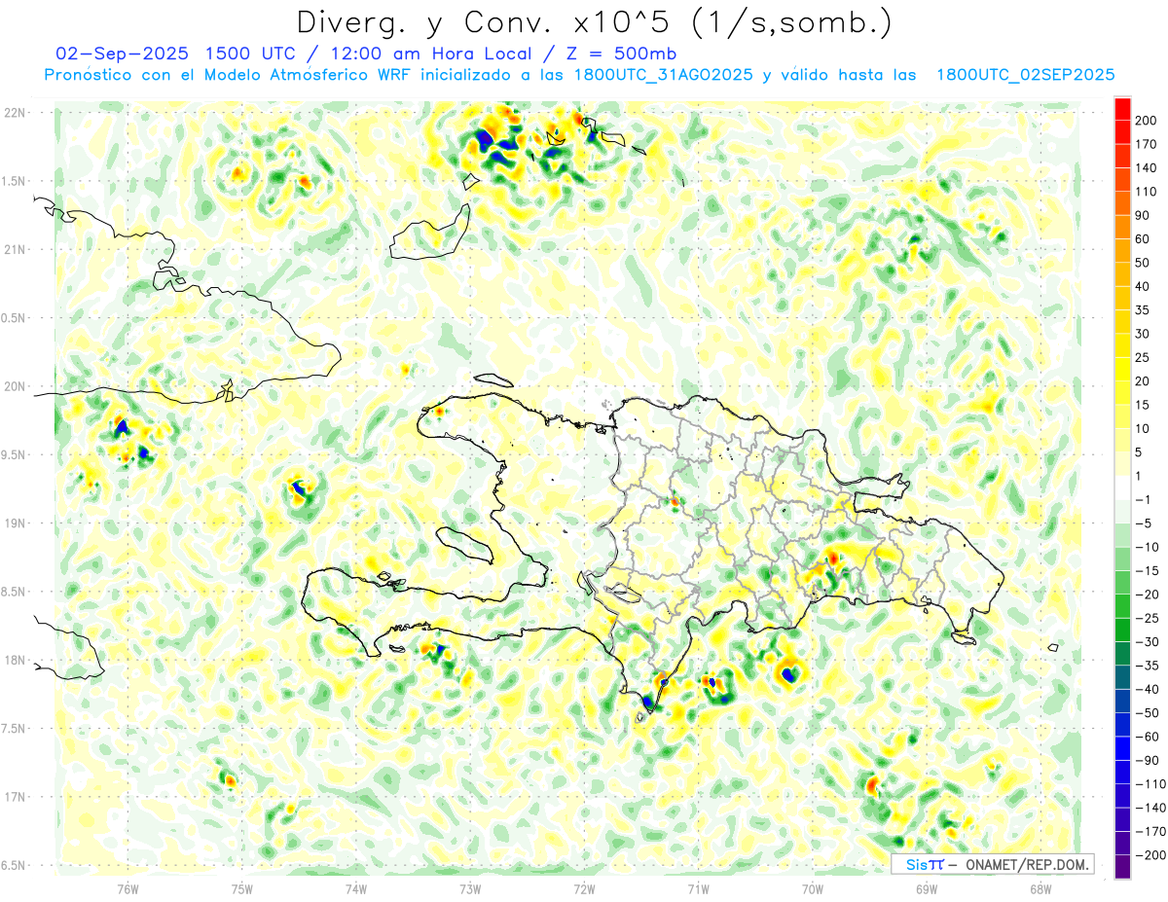Click the '0.5N' latitude label
The image size is (1168, 902).
tap(15, 318)
